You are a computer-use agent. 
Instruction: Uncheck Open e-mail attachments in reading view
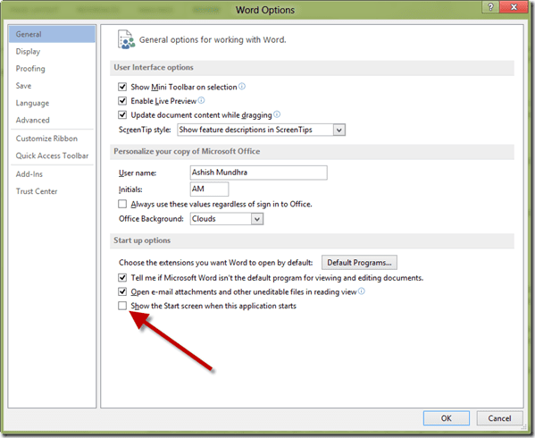[122, 291]
